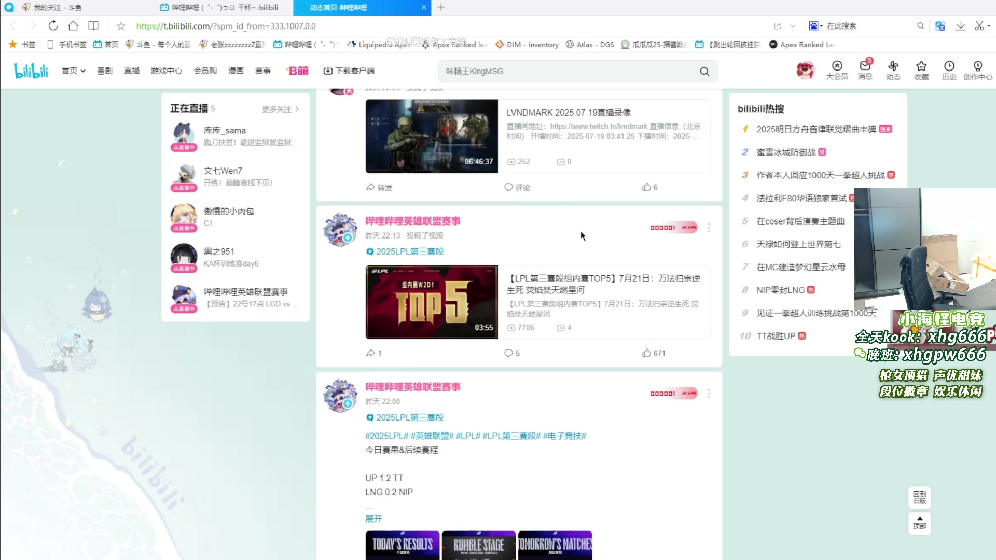Viewport: 996px width, 560px height.
Task: Open the 消息 messages icon
Action: point(865,70)
